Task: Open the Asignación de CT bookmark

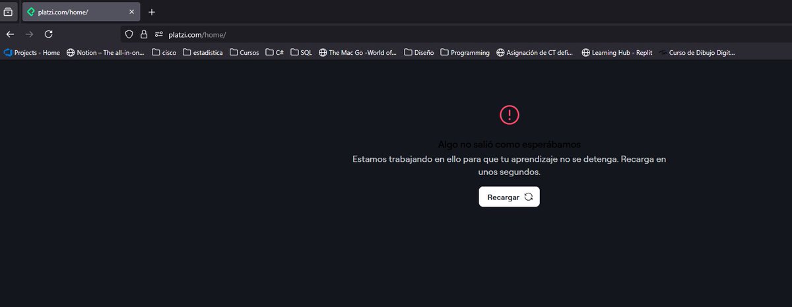Action: 535,53
